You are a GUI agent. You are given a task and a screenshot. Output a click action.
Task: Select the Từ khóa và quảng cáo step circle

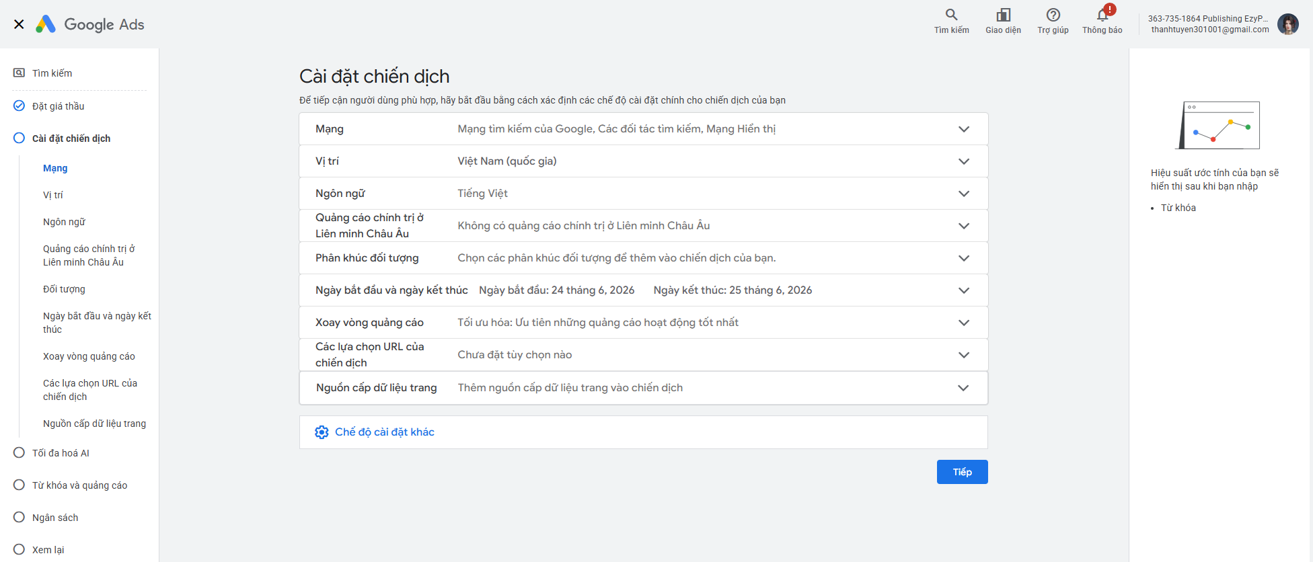tap(19, 485)
